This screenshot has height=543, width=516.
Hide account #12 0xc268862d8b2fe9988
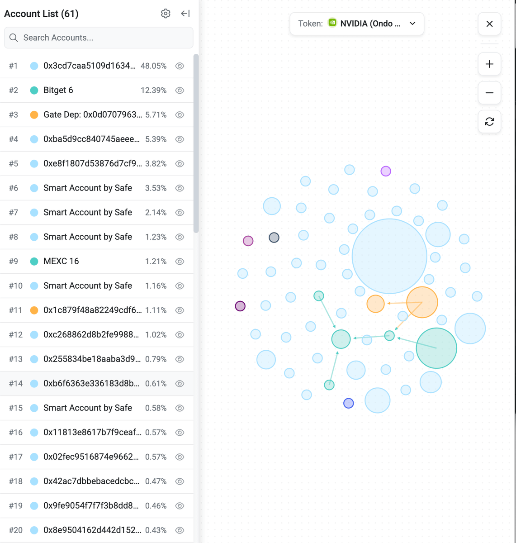[180, 335]
